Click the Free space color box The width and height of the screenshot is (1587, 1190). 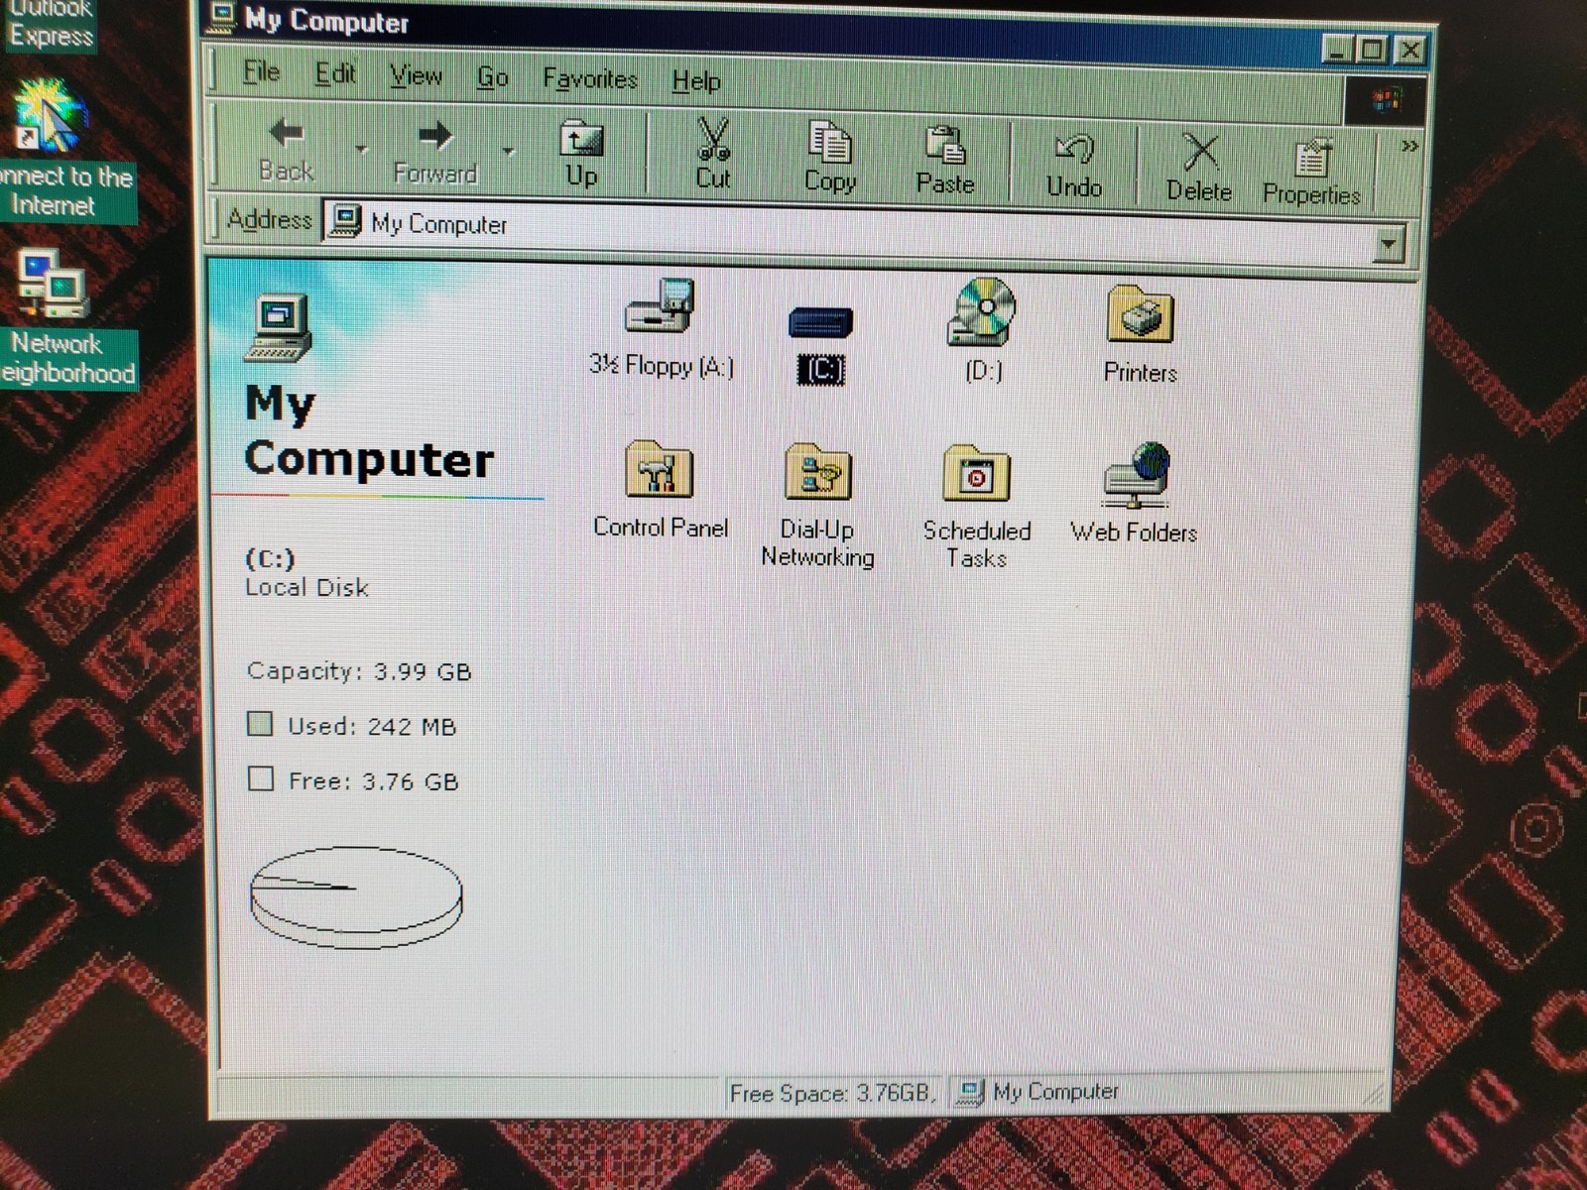coord(261,778)
